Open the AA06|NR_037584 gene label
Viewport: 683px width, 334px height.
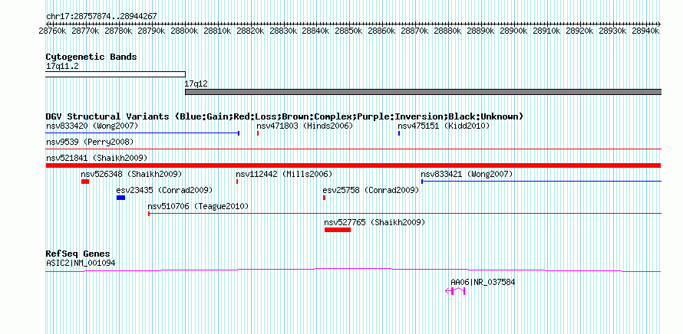pos(483,282)
